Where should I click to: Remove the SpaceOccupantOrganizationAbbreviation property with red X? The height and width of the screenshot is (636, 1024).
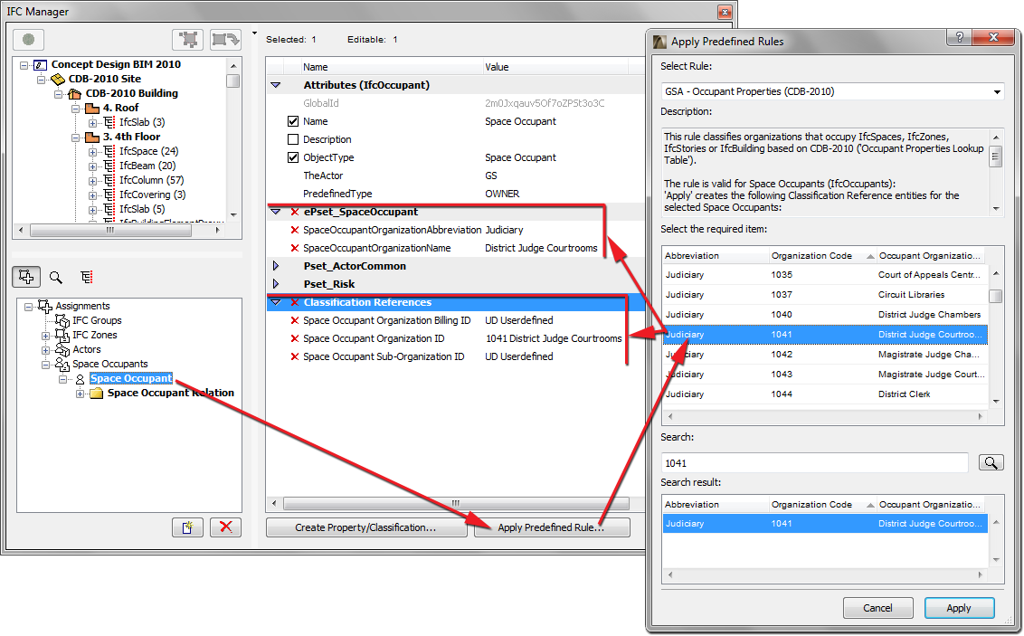pos(295,230)
